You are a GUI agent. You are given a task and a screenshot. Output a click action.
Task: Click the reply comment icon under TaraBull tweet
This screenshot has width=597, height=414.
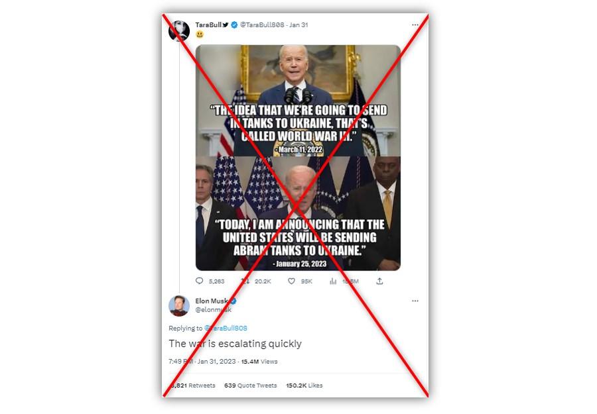199,281
